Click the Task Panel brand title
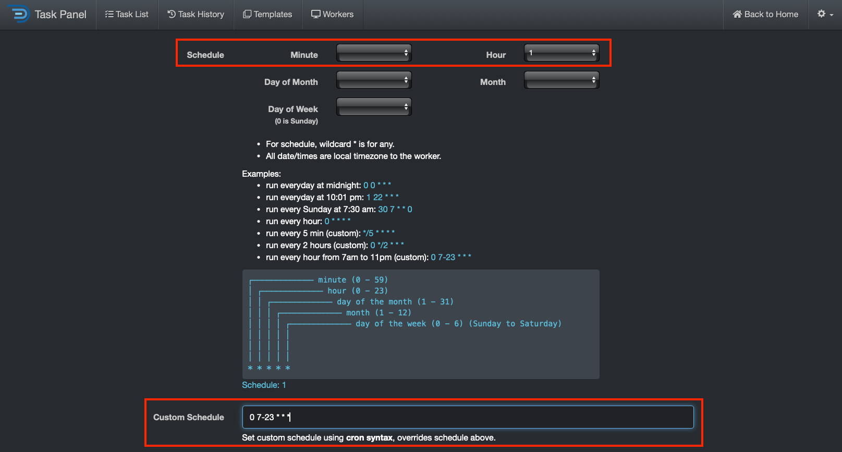 click(60, 15)
